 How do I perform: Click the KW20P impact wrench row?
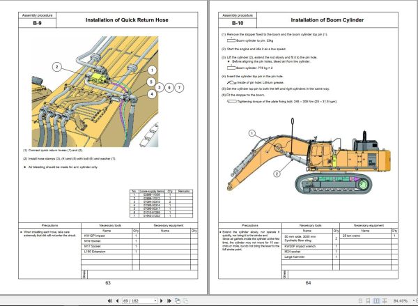point(311,246)
